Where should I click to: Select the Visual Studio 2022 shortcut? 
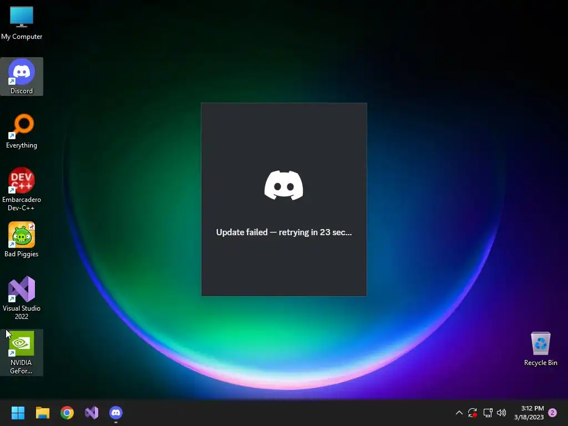(22, 298)
